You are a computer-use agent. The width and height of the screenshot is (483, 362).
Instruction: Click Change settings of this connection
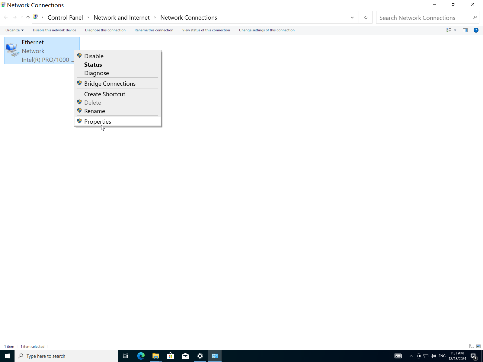pos(267,30)
